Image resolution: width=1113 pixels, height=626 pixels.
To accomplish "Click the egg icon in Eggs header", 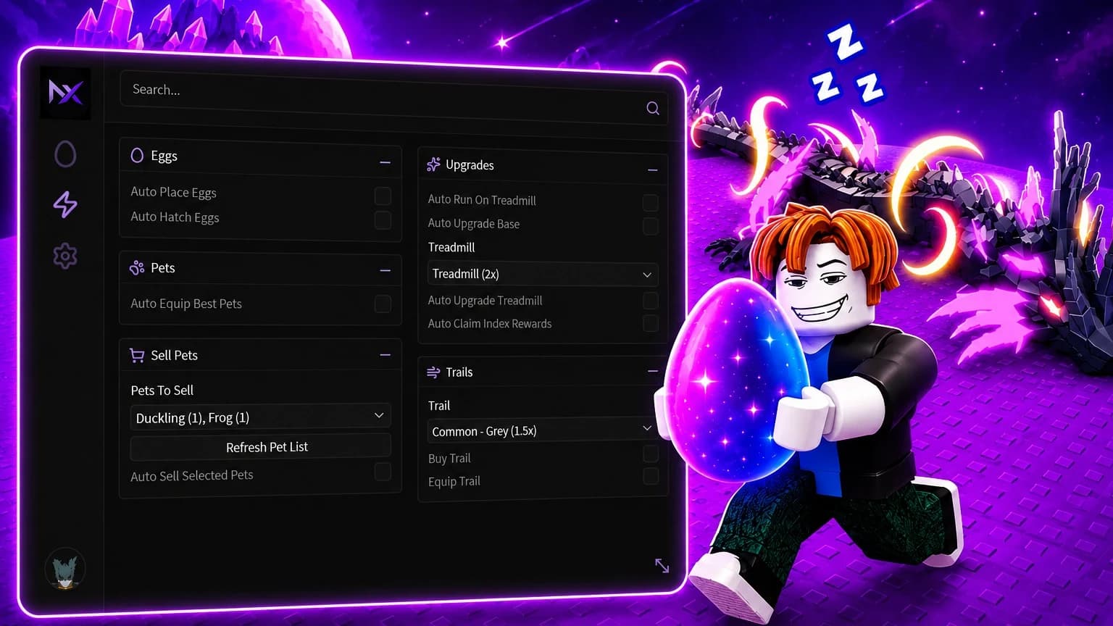I will [137, 155].
